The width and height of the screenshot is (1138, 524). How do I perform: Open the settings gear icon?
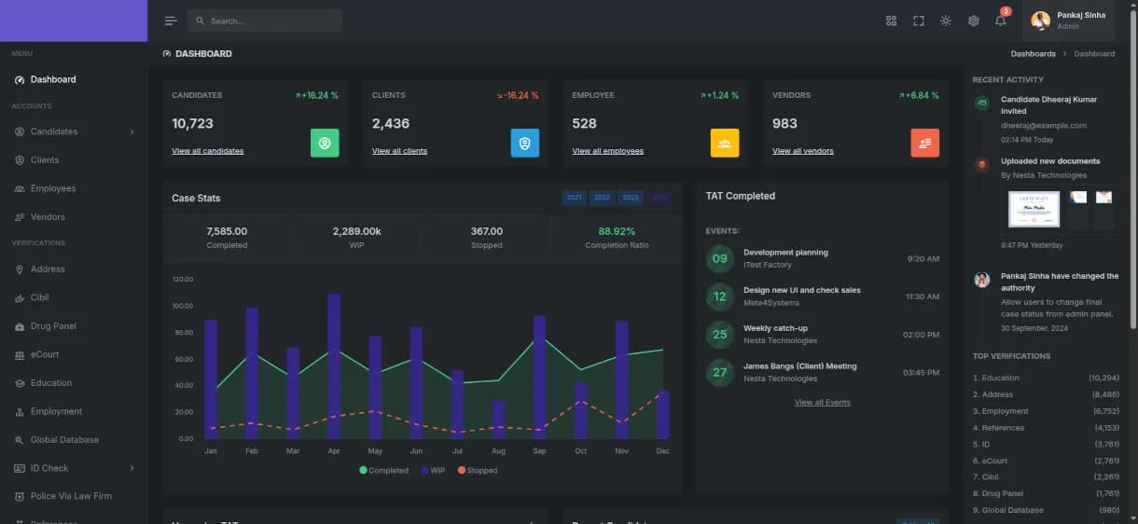coord(974,21)
